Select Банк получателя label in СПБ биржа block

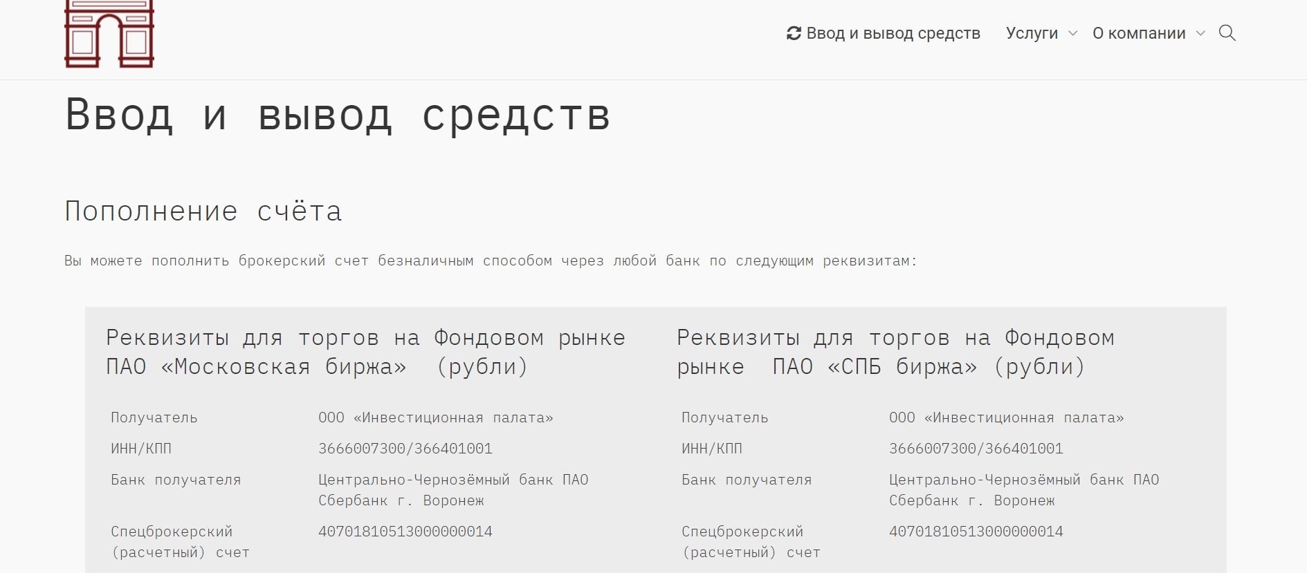pyautogui.click(x=747, y=480)
